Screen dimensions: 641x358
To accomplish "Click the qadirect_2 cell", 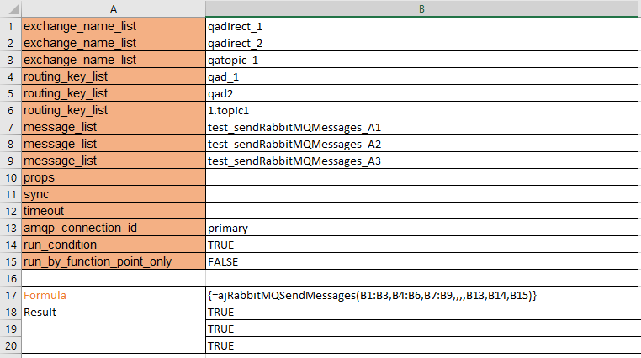I will click(421, 43).
